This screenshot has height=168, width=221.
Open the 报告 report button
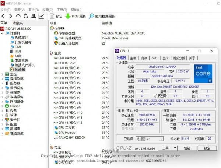(x=56, y=16)
